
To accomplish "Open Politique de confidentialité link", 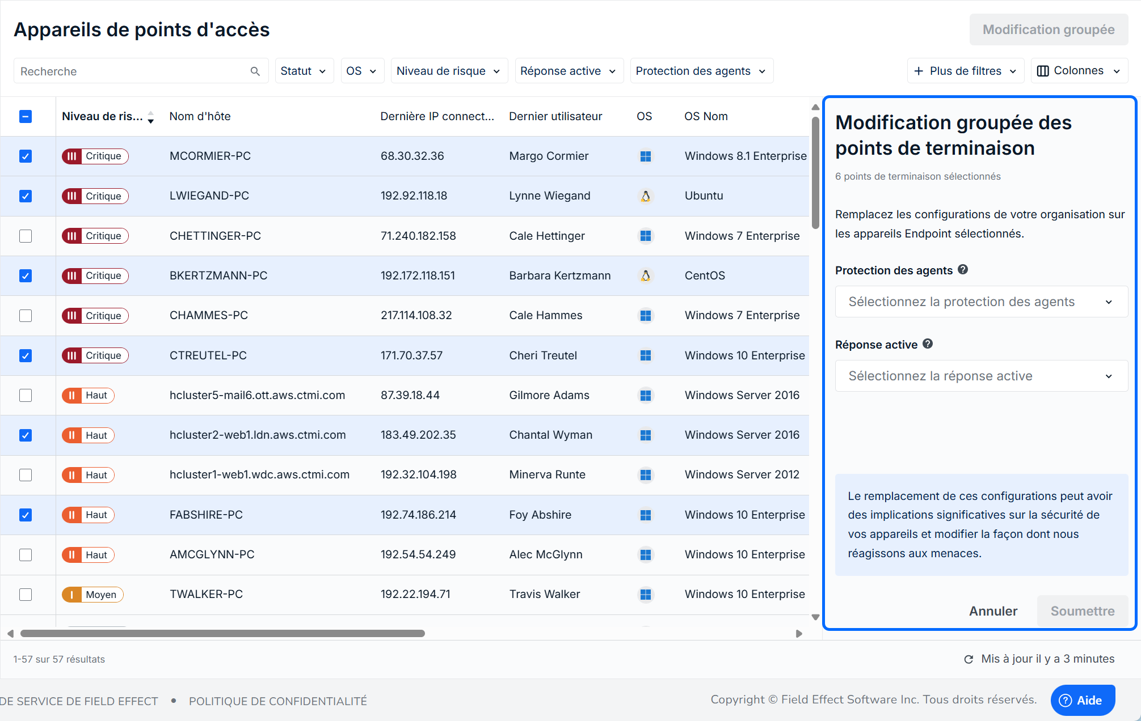I will (277, 701).
